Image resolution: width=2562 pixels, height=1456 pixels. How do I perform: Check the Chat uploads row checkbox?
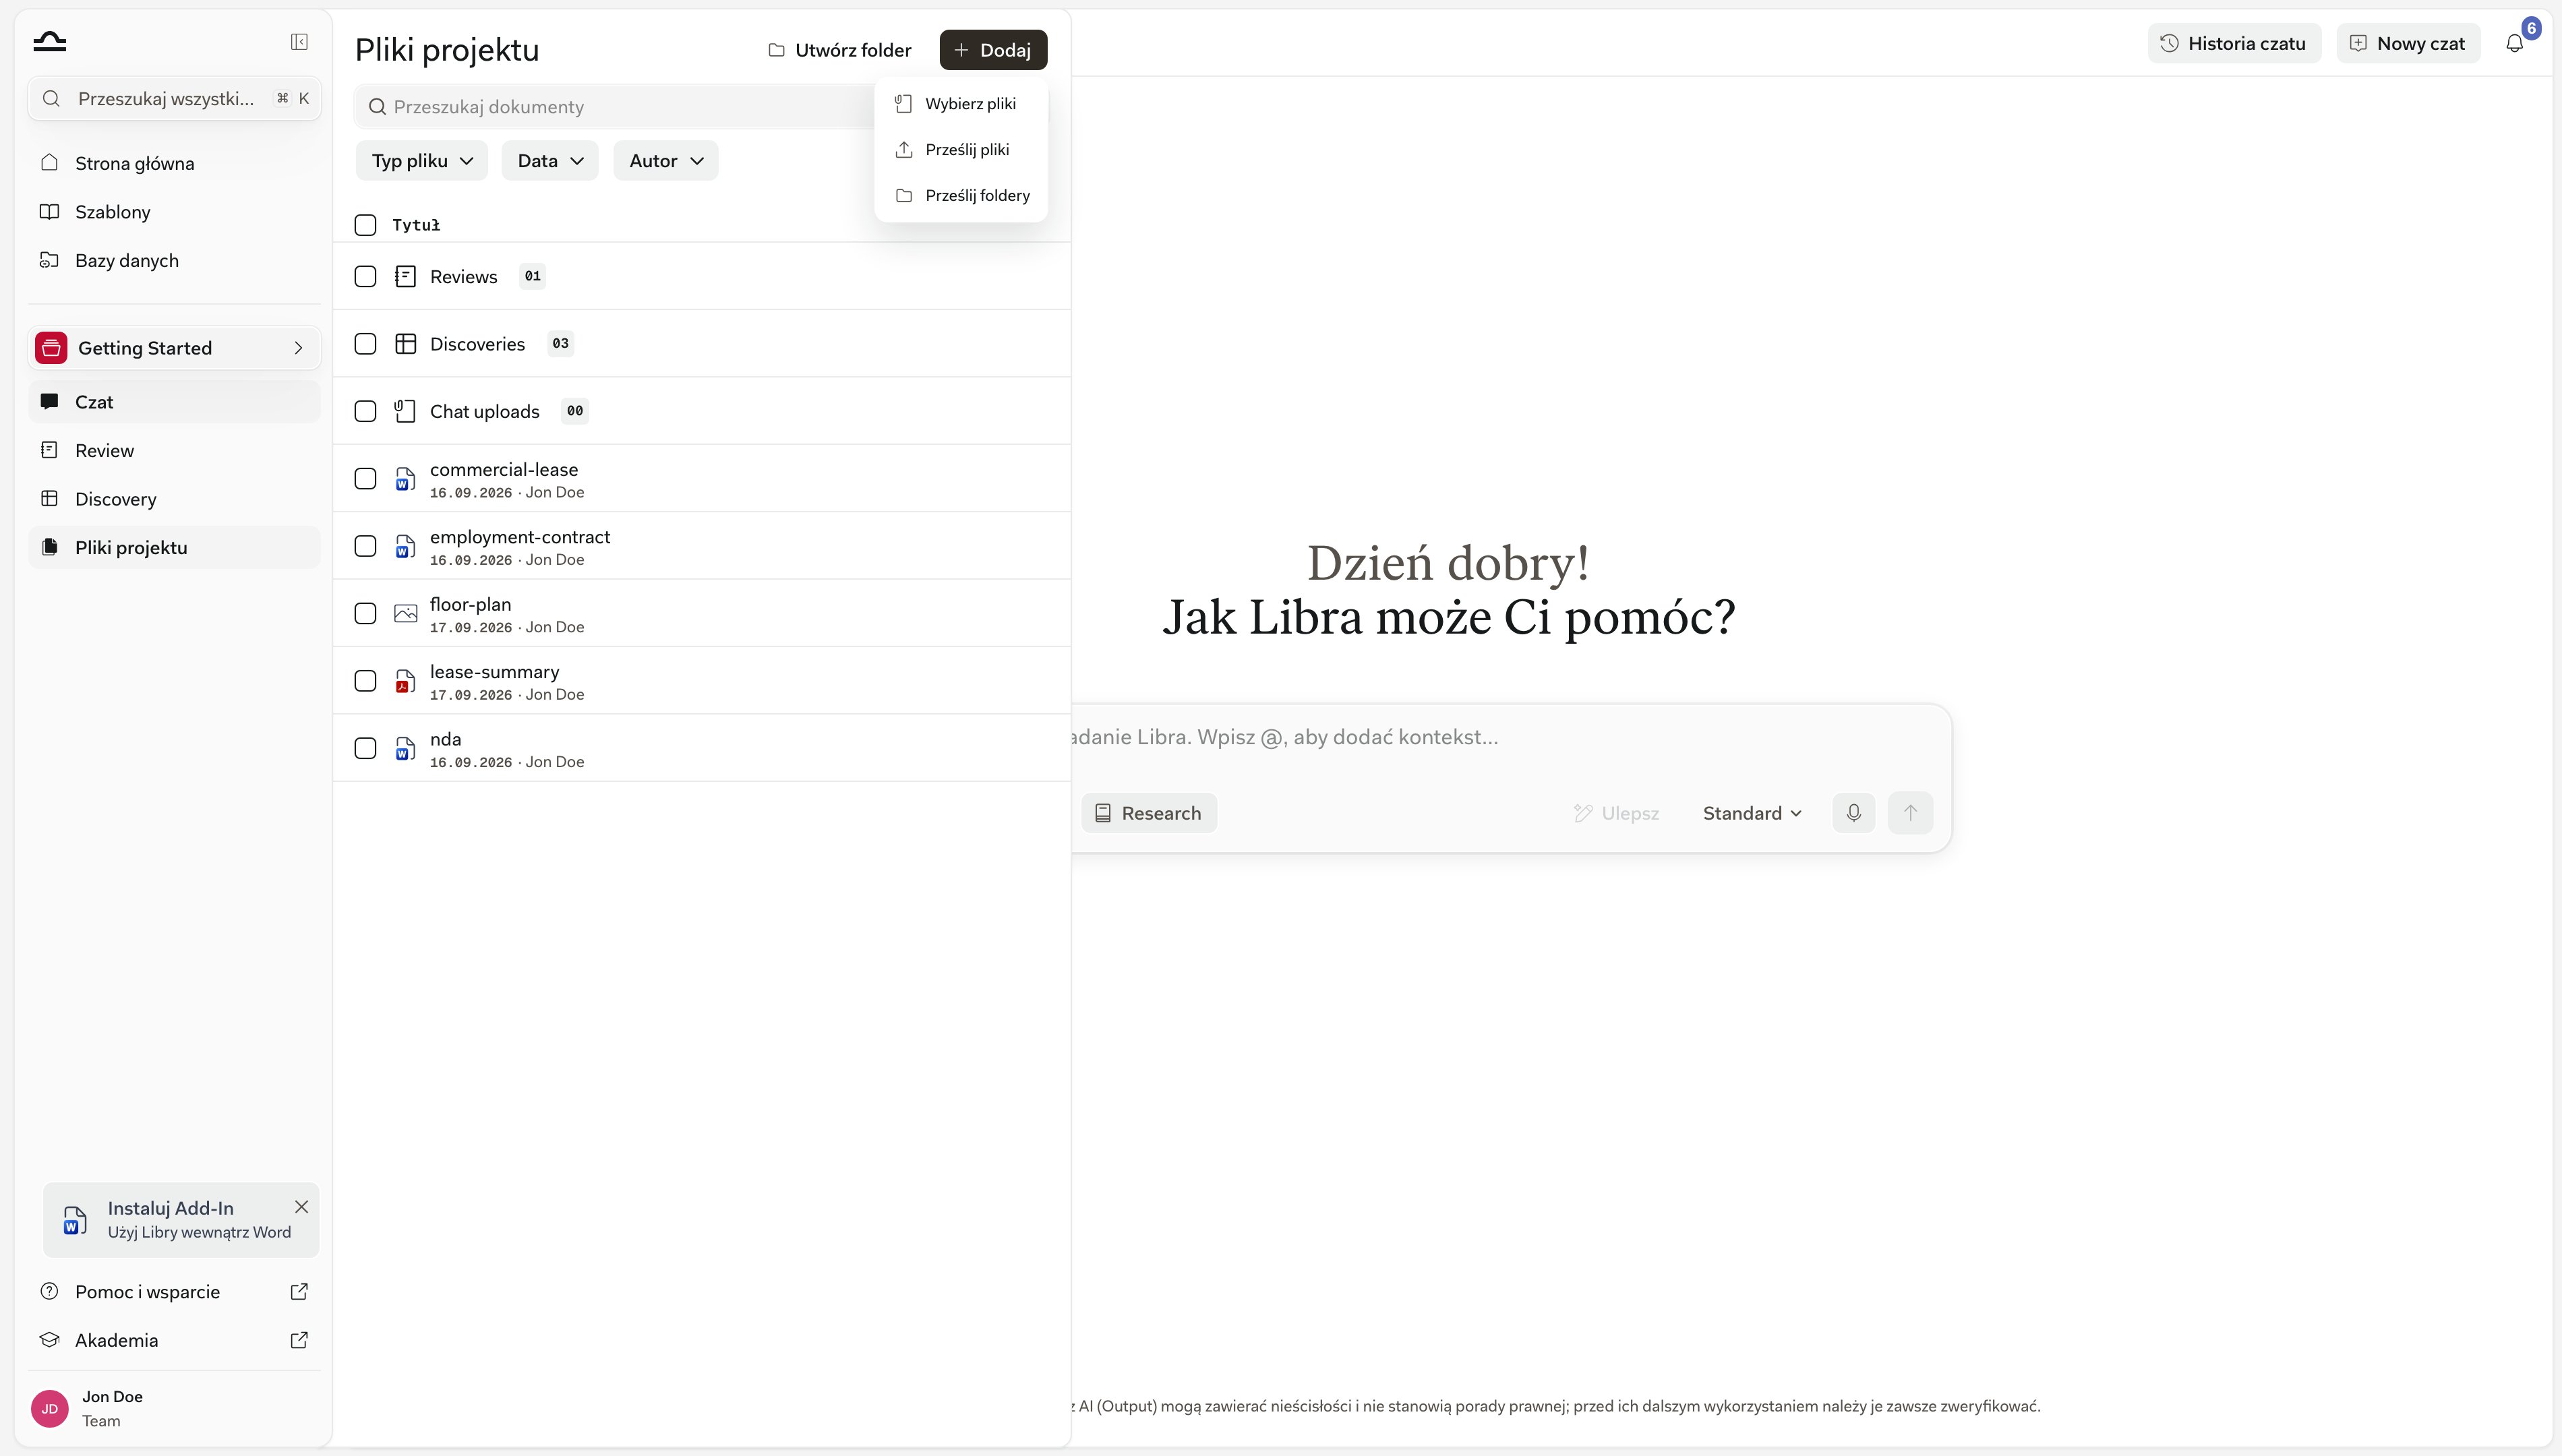[x=365, y=411]
